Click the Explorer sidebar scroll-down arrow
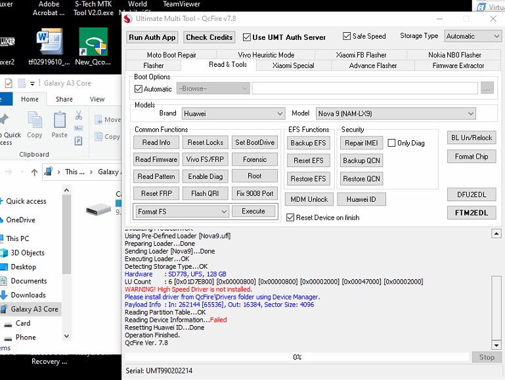Screen dimensions: 505x380 click(x=66, y=336)
